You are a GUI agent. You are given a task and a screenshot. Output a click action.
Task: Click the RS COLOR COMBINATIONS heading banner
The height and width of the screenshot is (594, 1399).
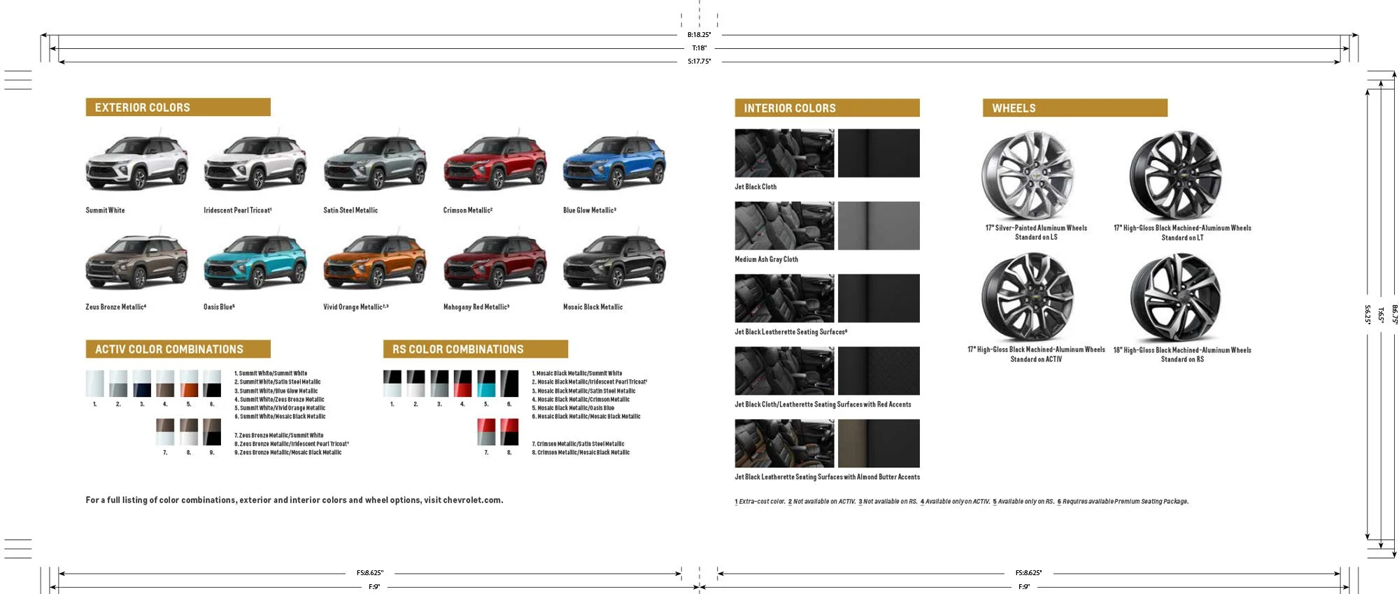pos(476,349)
